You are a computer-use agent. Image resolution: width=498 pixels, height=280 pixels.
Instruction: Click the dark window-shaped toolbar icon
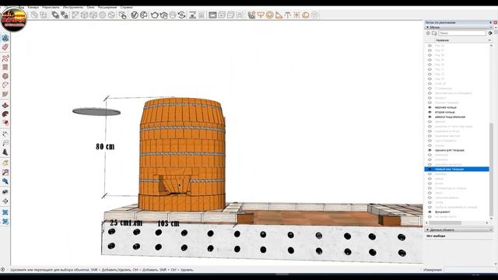(212, 15)
